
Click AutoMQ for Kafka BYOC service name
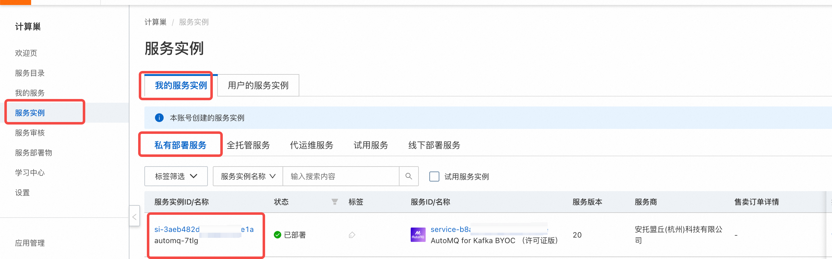coord(494,241)
